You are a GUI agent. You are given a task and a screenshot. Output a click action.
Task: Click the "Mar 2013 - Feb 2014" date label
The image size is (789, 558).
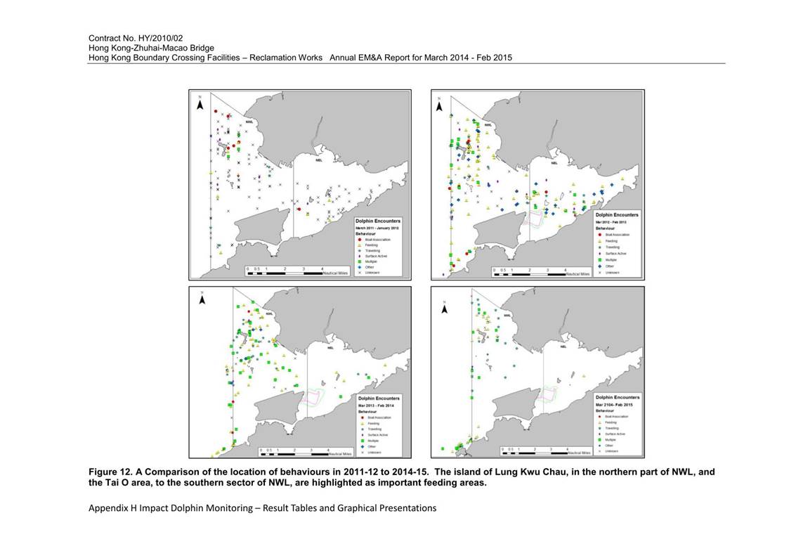(x=376, y=405)
